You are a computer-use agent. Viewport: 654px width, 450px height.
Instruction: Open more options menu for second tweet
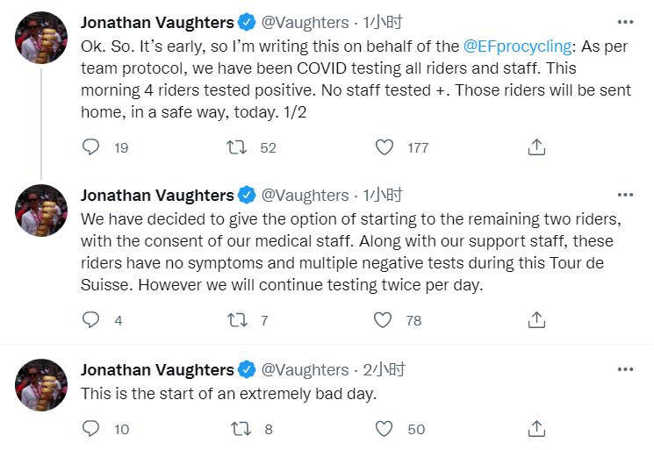[x=625, y=195]
